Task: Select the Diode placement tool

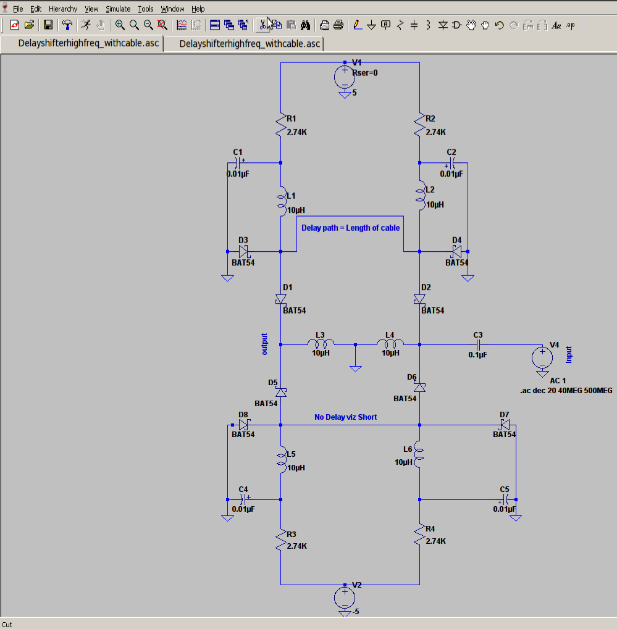Action: 443,25
